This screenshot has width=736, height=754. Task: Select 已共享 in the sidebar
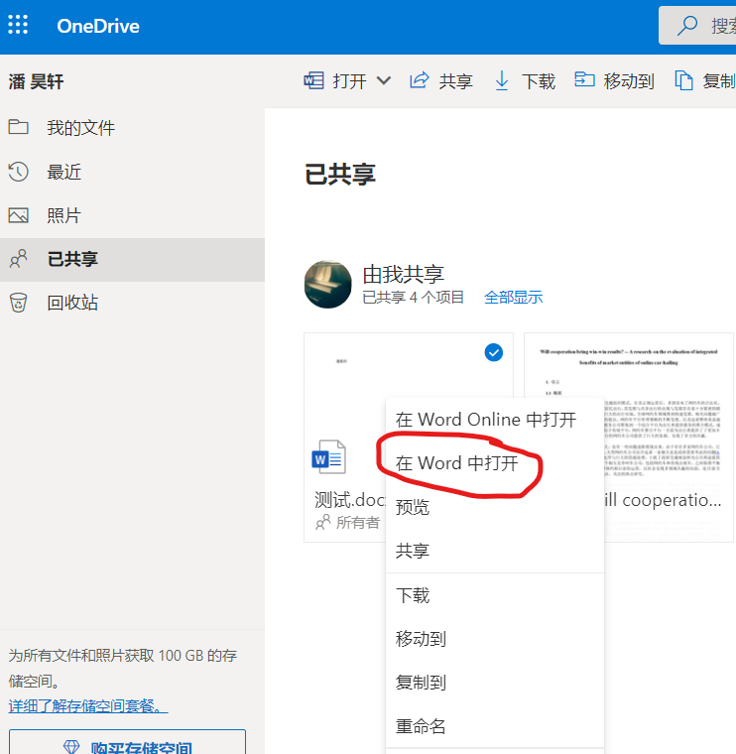click(132, 259)
